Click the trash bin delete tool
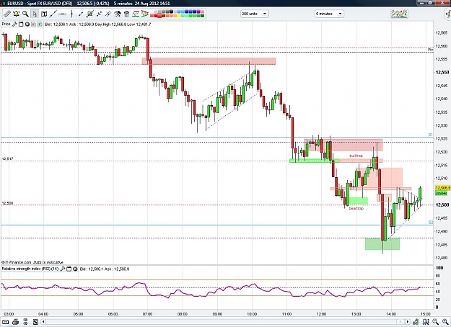Viewport: 451px width, 327px height. [x=126, y=14]
